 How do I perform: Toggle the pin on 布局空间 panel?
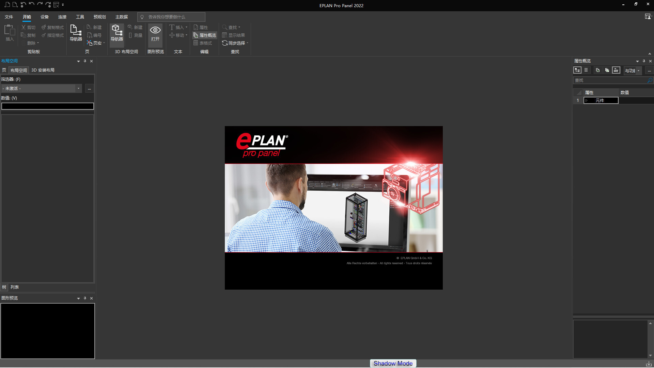[x=85, y=61]
